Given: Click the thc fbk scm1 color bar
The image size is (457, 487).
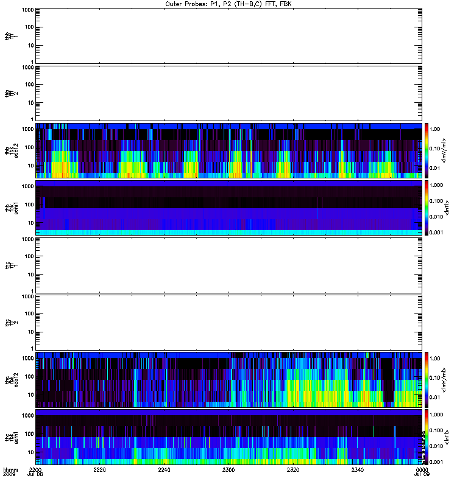Looking at the screenshot, I should 427,437.
